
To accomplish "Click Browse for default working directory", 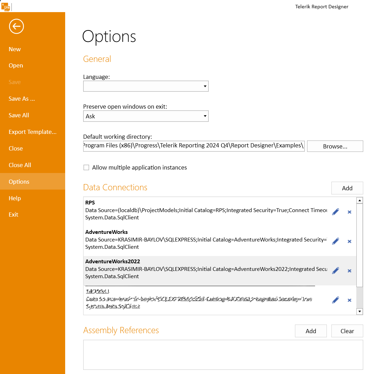I will (x=335, y=146).
